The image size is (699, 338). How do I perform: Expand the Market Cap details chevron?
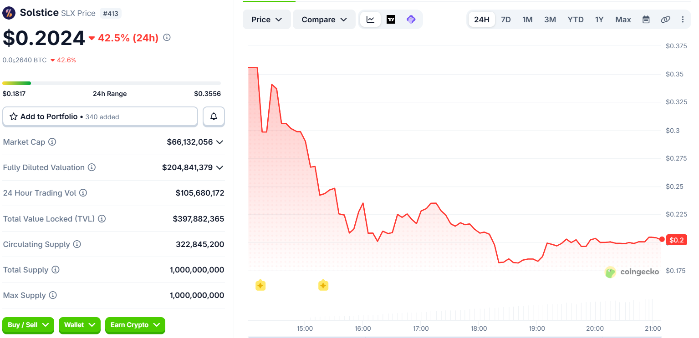(219, 142)
